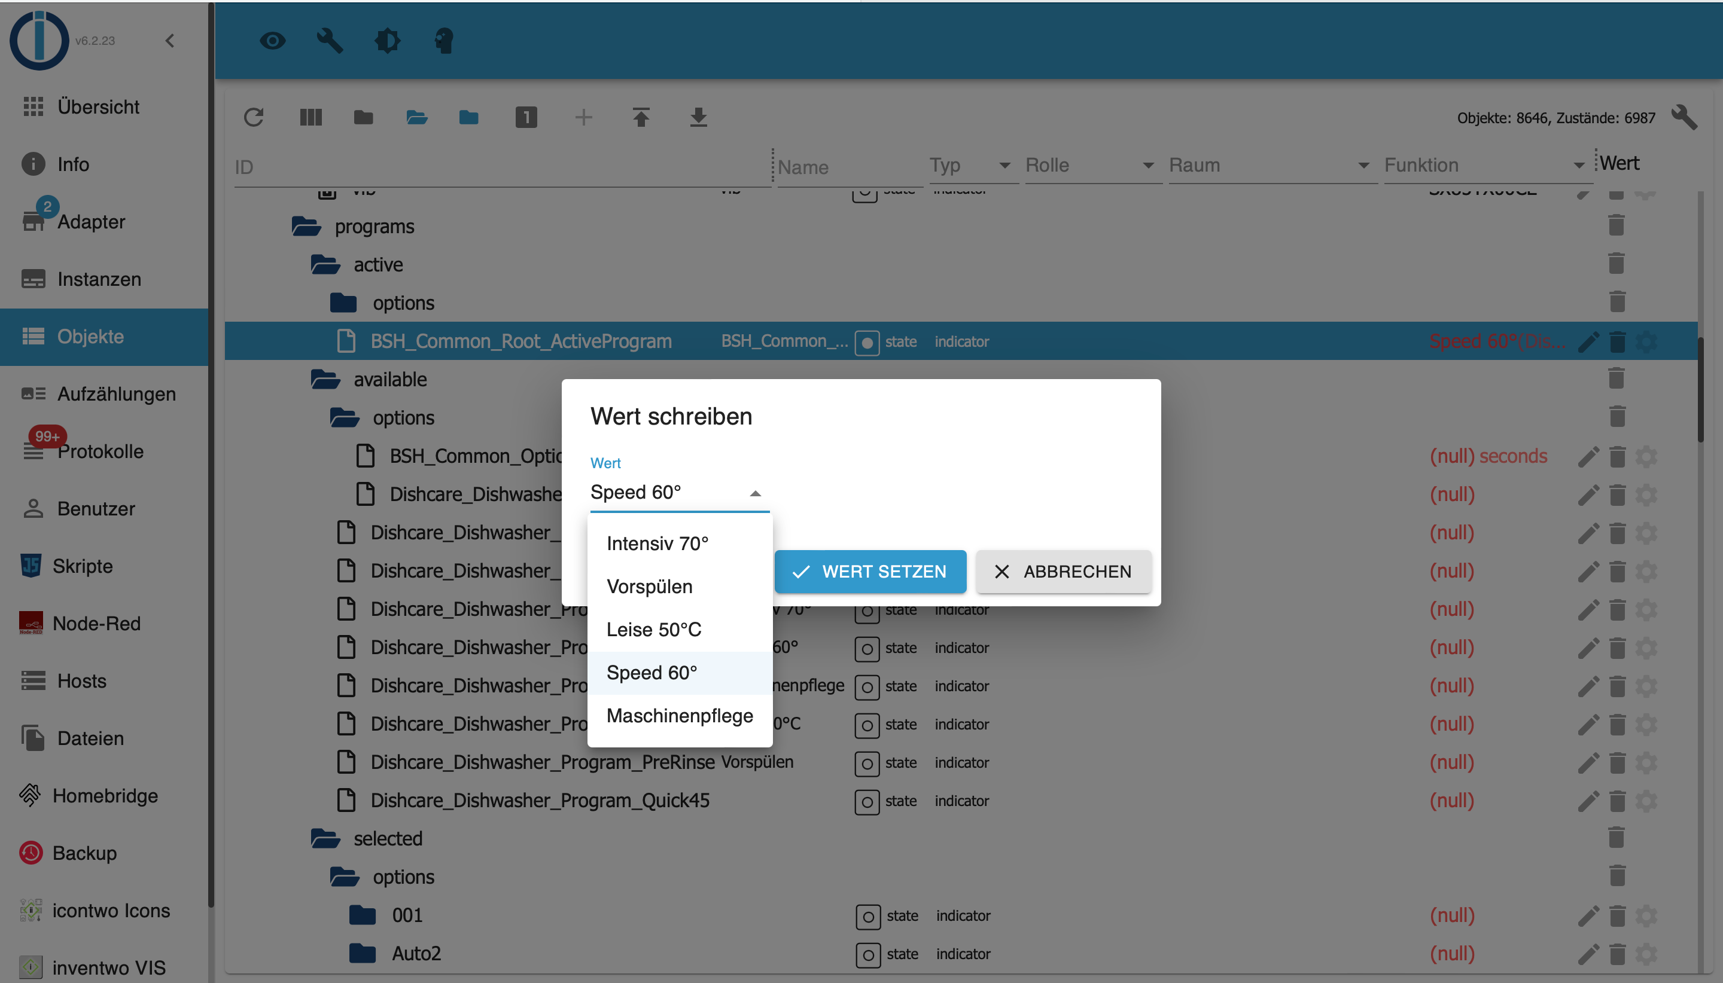Go to Adapter section
1723x983 pixels.
[x=105, y=221]
